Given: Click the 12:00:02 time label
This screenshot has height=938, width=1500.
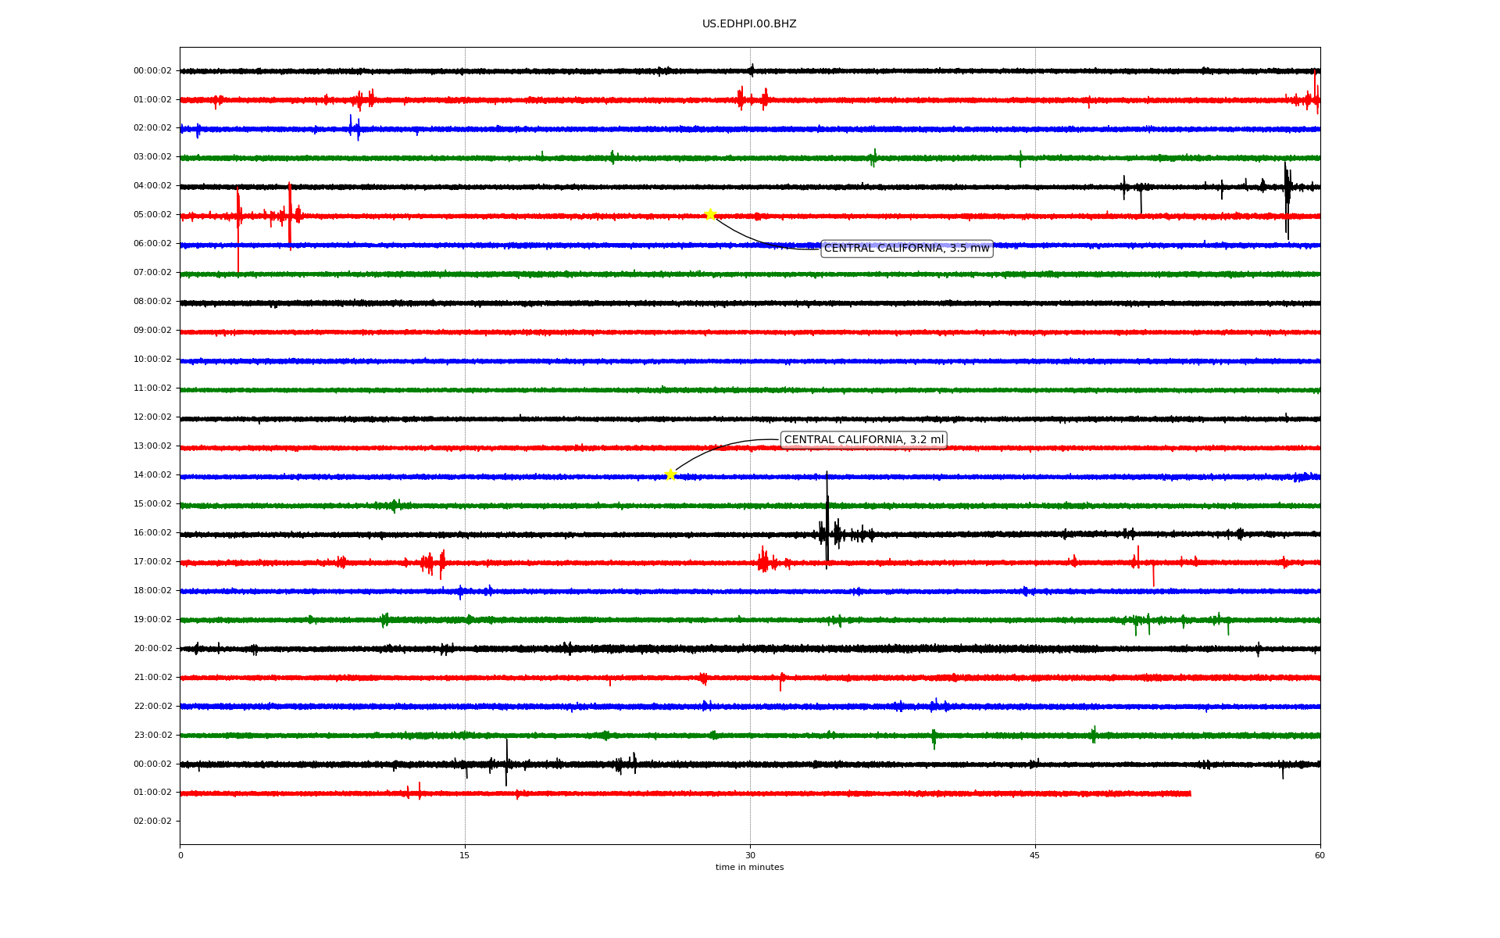Looking at the screenshot, I should click(x=152, y=417).
